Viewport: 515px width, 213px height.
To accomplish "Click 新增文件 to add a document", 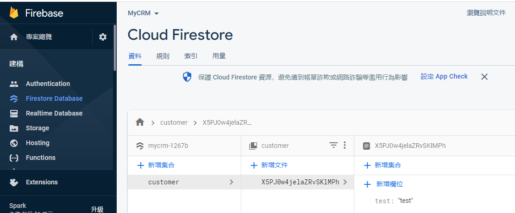I will point(274,165).
